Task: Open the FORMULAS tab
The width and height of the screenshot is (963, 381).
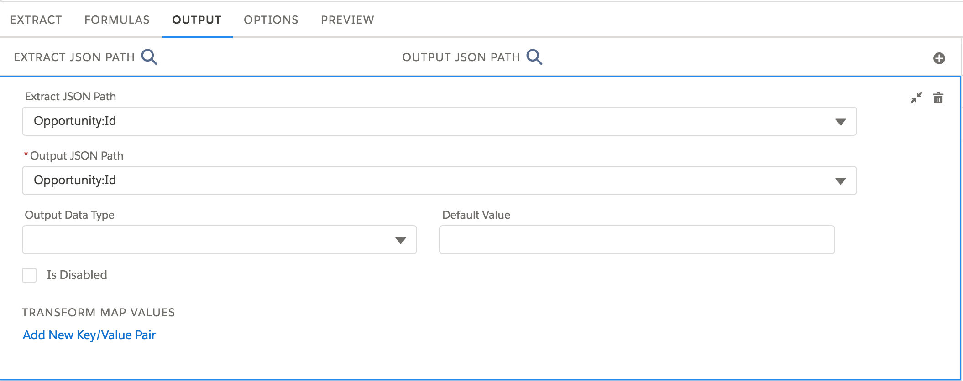Action: pos(117,20)
